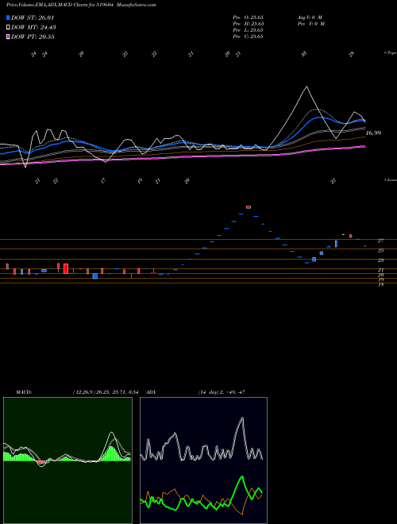This screenshot has height=524, width=397.
Task: Click the red candle at the price peak
Action: click(249, 207)
